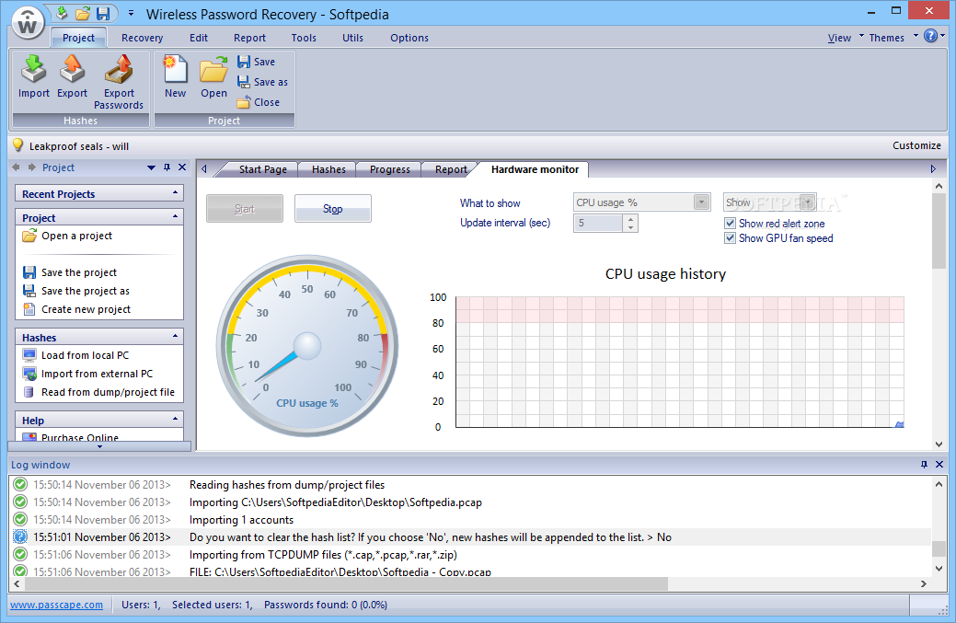Open the Utils ribbon tab
Viewport: 956px width, 623px height.
tap(352, 38)
